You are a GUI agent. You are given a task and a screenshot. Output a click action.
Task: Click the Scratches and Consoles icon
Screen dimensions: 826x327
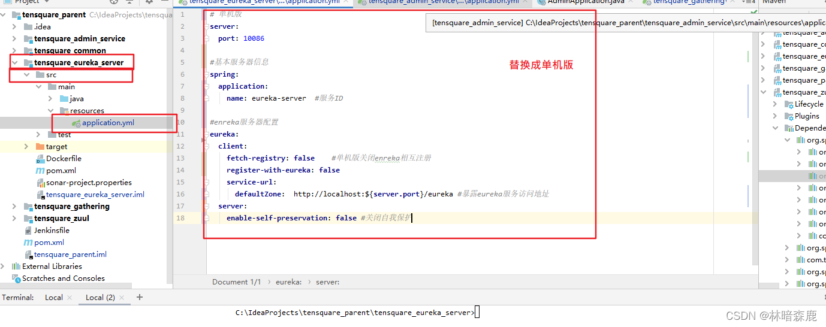16,278
